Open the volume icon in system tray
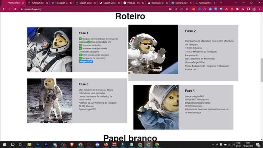263x148 pixels. 233,144
